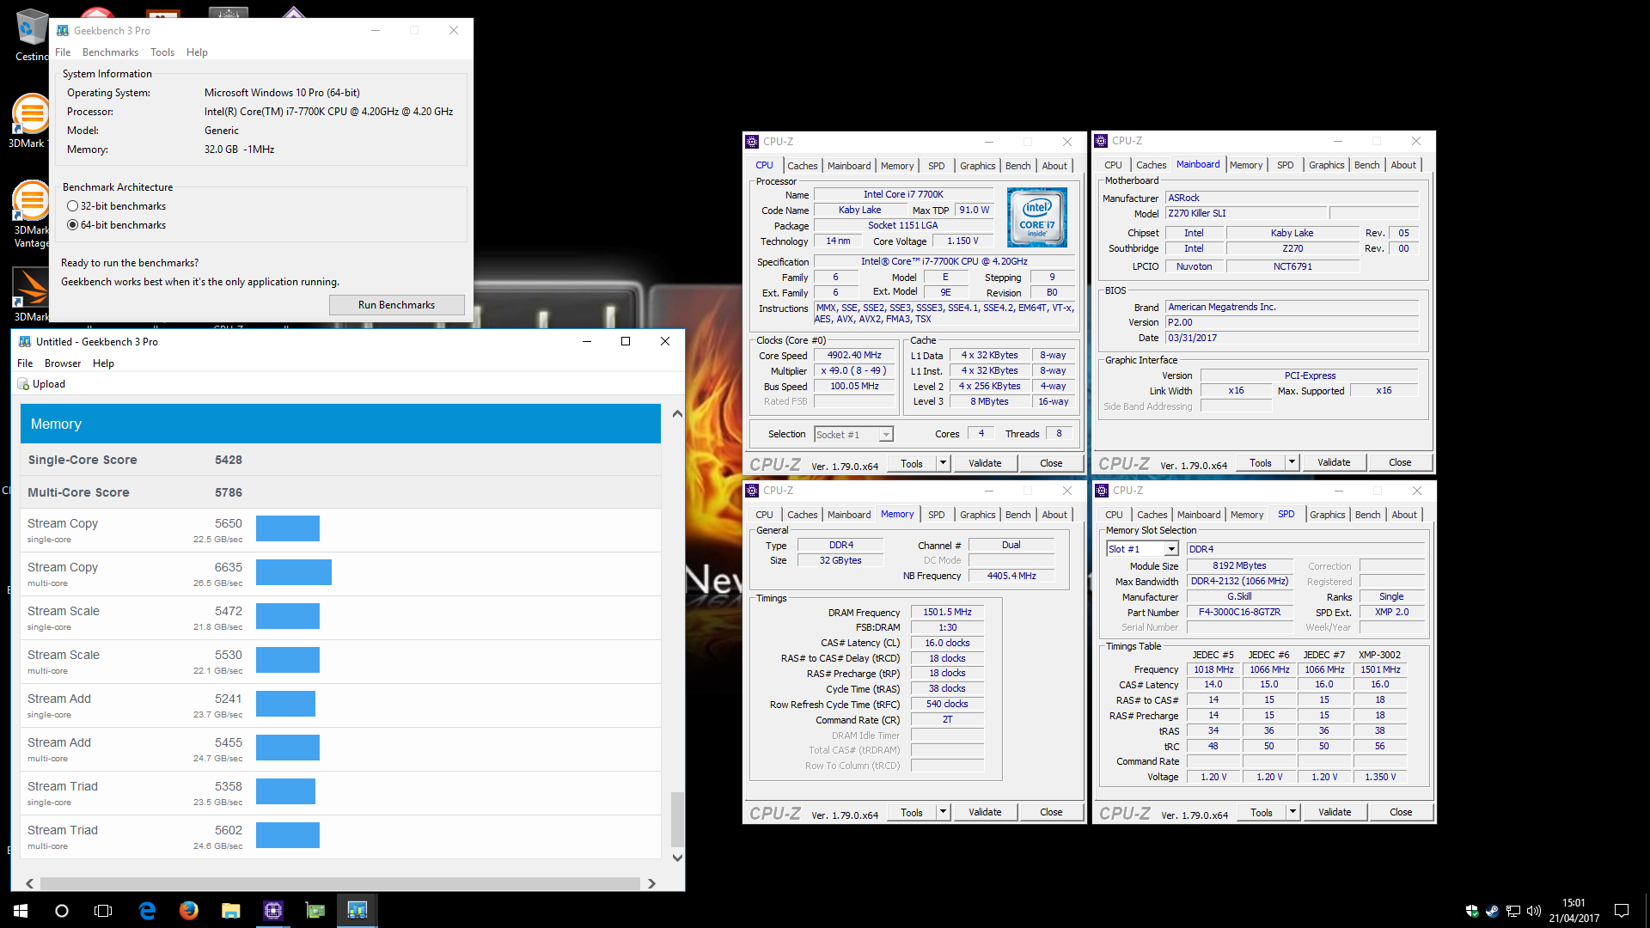Viewport: 1650px width, 928px height.
Task: Click the Part Number F4-3000C16-8GTZR field
Action: coord(1239,613)
